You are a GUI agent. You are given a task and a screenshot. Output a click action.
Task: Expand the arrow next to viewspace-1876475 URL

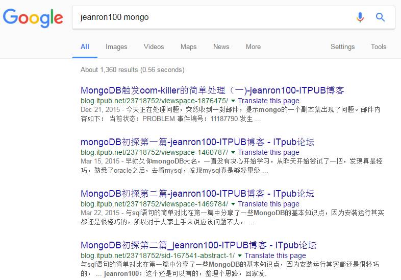click(233, 101)
